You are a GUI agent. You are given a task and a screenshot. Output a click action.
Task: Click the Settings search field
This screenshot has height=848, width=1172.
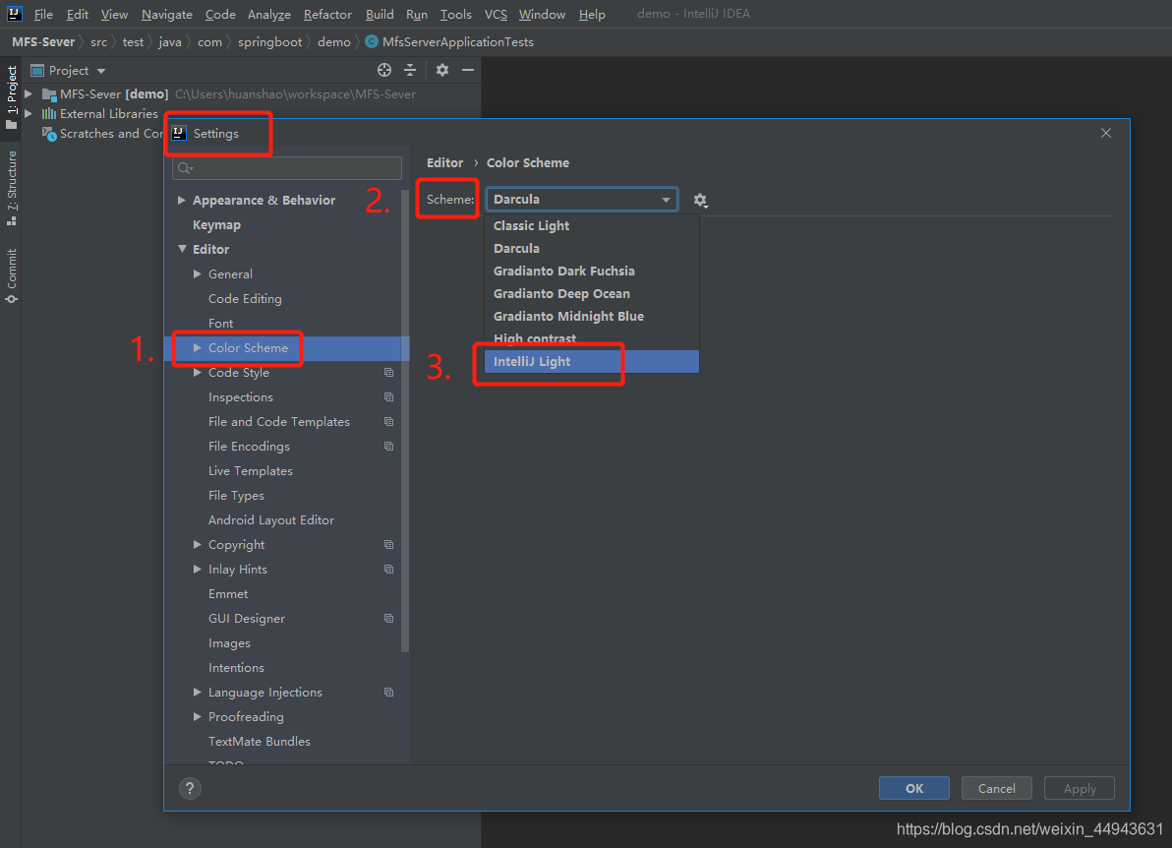point(287,168)
